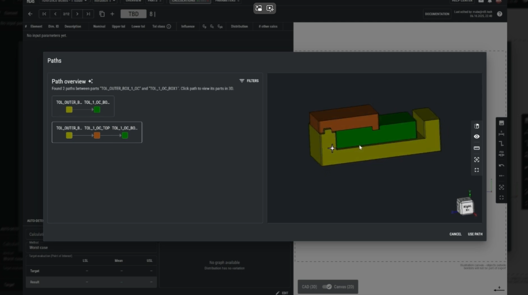The height and width of the screenshot is (295, 528).
Task: Open the Documentation button
Action: tap(437, 14)
